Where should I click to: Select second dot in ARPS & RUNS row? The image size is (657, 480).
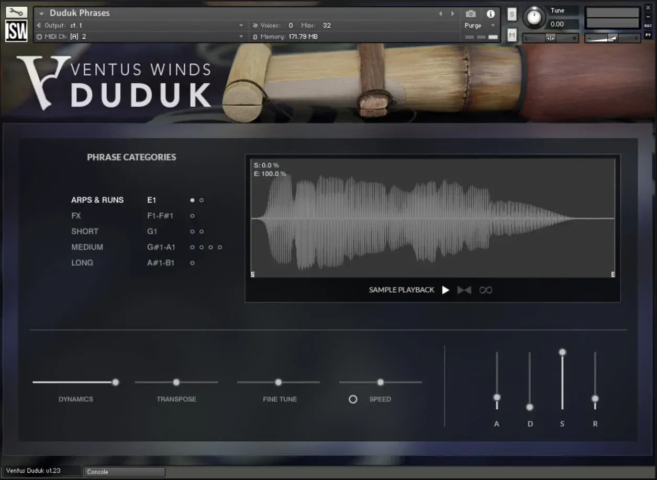pos(202,200)
